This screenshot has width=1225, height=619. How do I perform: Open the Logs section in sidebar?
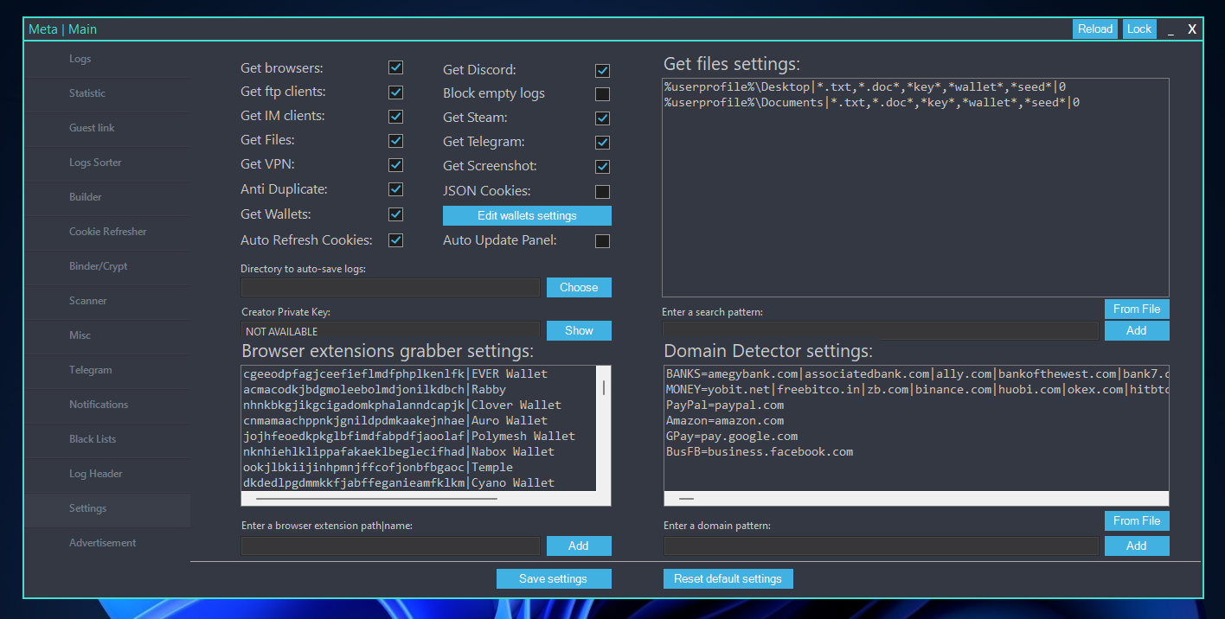point(80,59)
